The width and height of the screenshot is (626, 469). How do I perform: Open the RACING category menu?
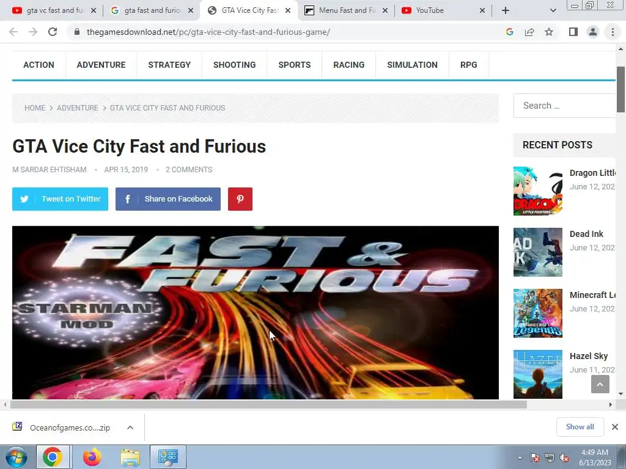click(x=349, y=65)
